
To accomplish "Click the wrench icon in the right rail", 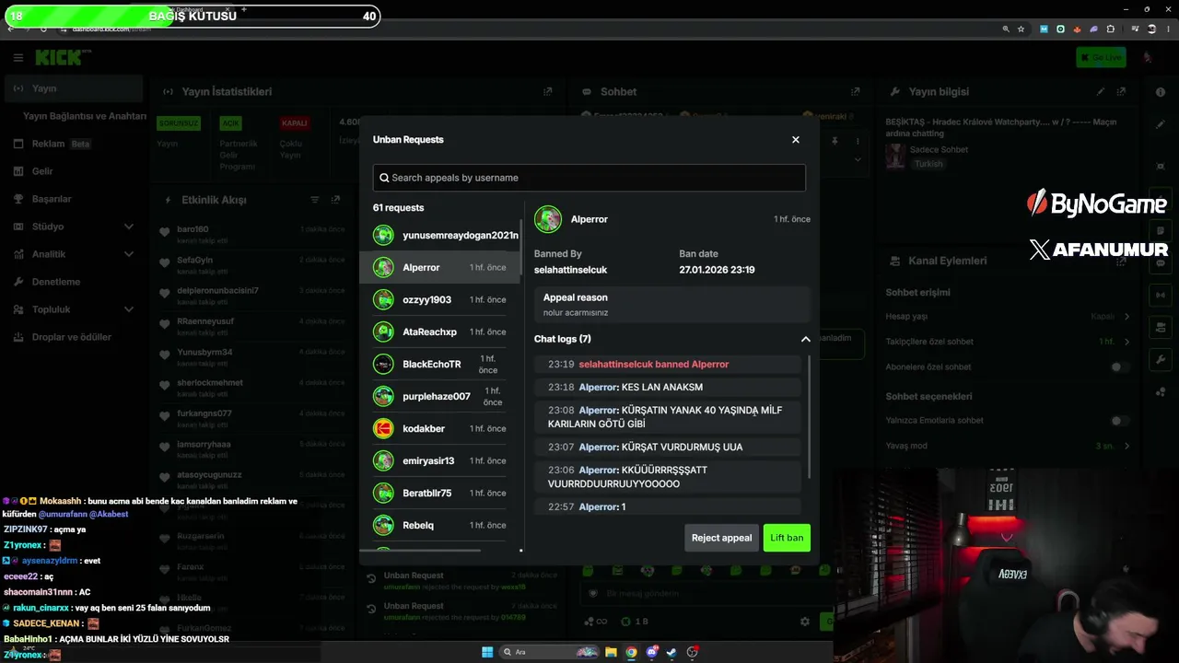I will click(x=1161, y=359).
